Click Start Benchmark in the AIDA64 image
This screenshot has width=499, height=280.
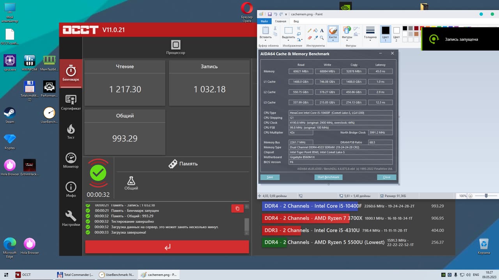click(x=328, y=177)
